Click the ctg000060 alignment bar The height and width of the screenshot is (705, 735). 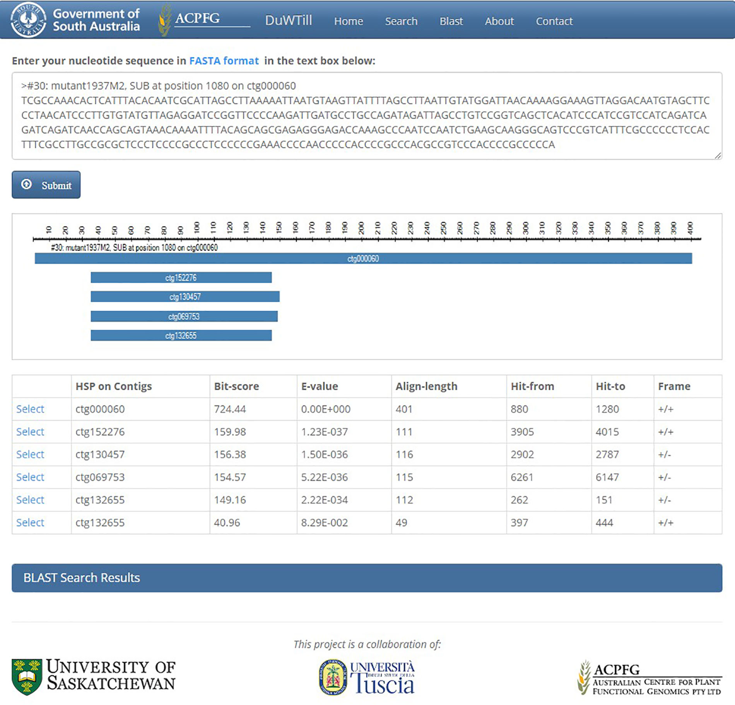tap(363, 258)
